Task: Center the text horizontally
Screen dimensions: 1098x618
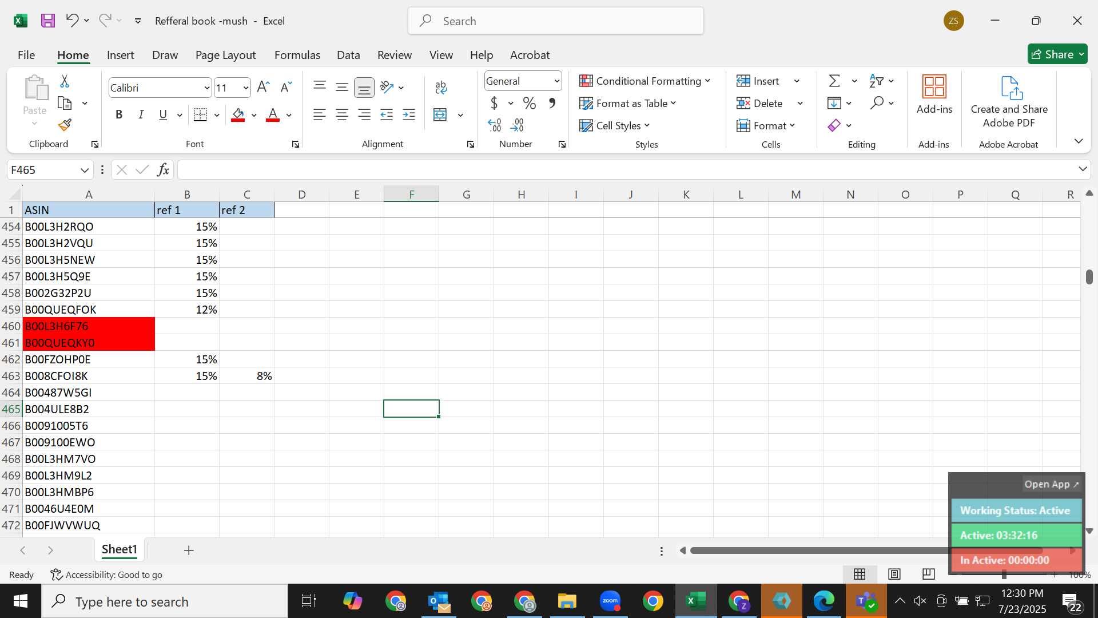Action: click(x=342, y=115)
